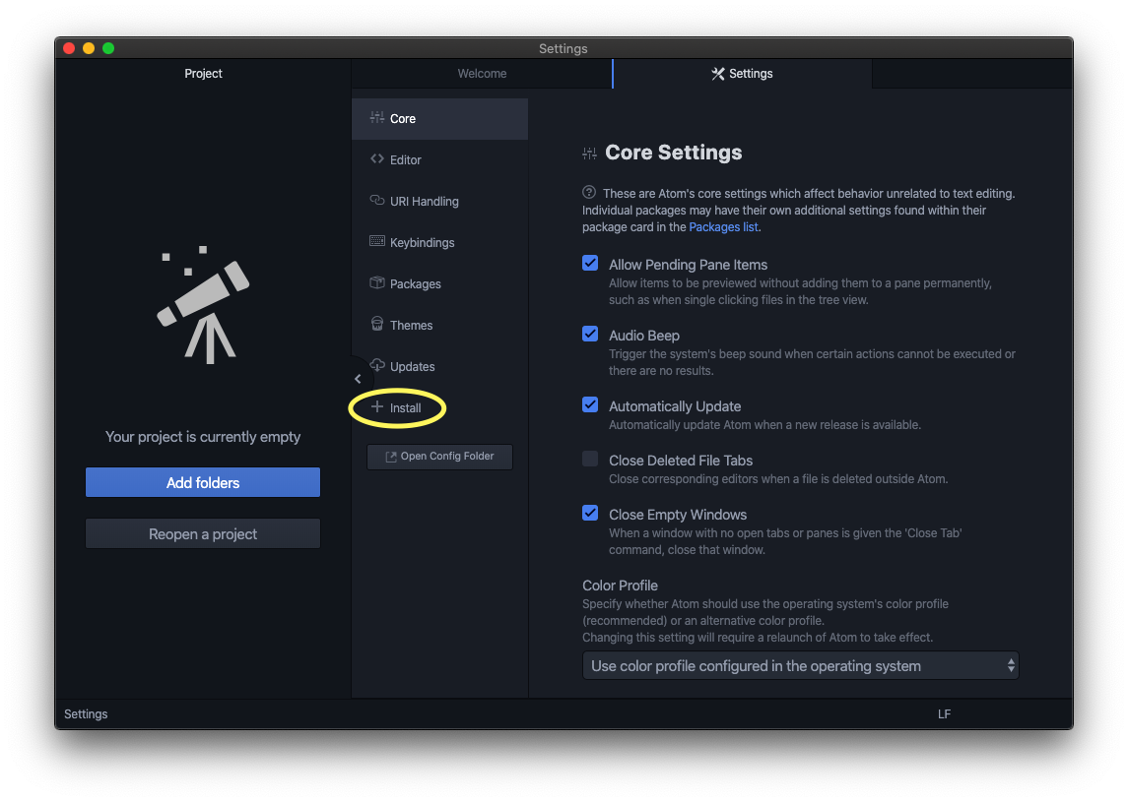1128x802 pixels.
Task: Enable Close Deleted File Tabs
Action: 590,458
